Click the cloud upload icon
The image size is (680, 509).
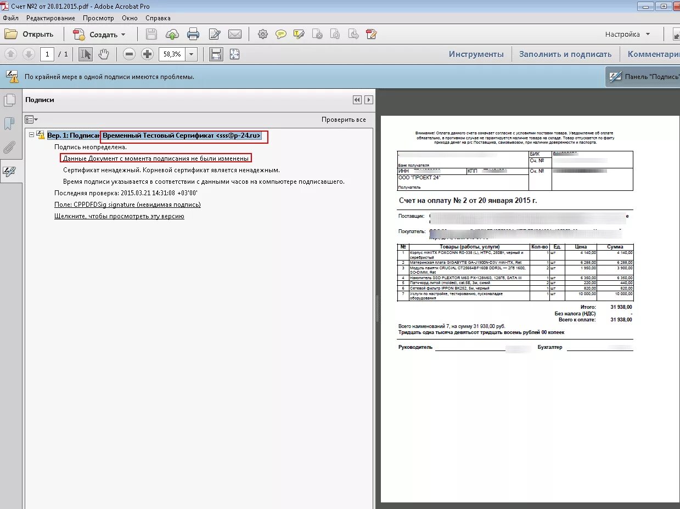pyautogui.click(x=172, y=34)
